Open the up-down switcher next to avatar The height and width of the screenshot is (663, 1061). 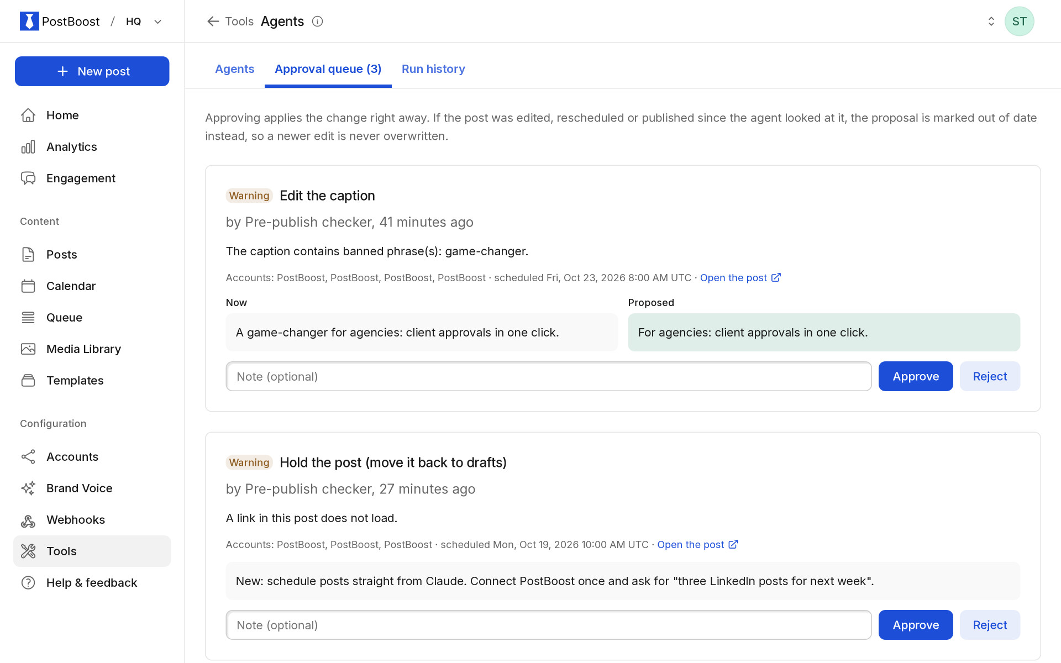(991, 21)
